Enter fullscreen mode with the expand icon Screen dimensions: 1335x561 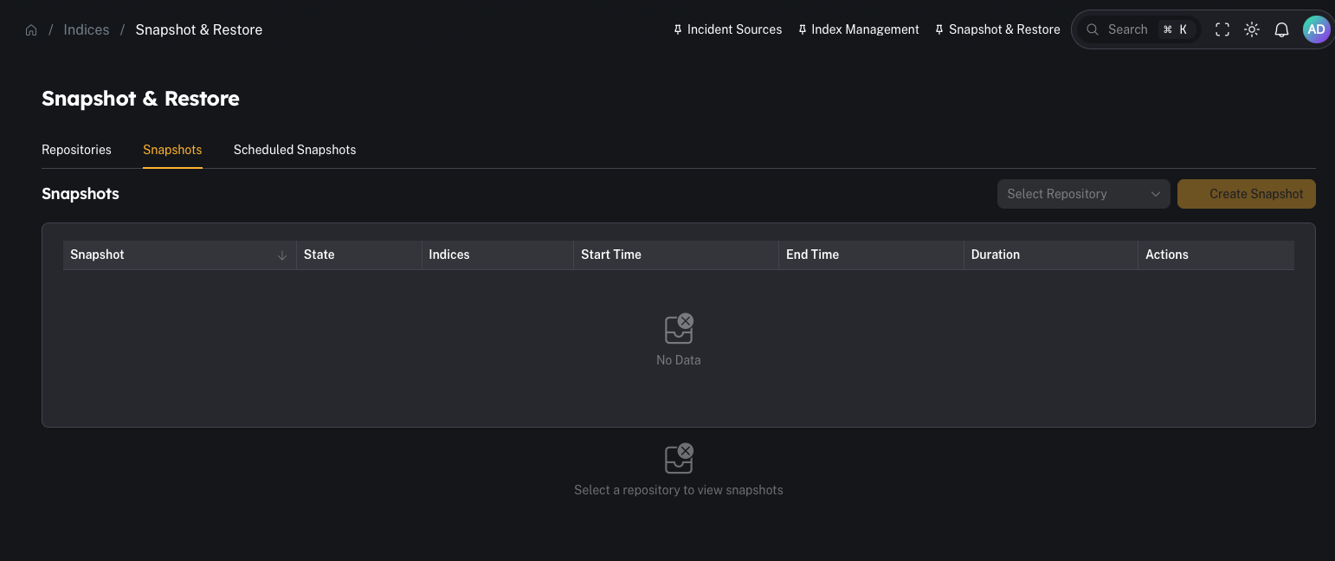point(1222,29)
